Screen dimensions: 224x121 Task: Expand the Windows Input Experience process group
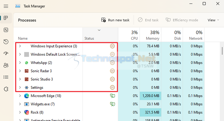point(20,46)
